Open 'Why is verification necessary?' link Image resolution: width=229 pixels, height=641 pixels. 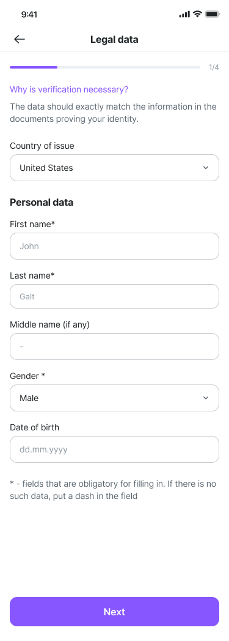pyautogui.click(x=69, y=89)
